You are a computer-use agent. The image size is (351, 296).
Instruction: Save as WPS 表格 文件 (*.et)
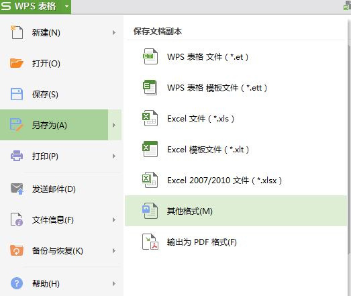tap(236, 56)
